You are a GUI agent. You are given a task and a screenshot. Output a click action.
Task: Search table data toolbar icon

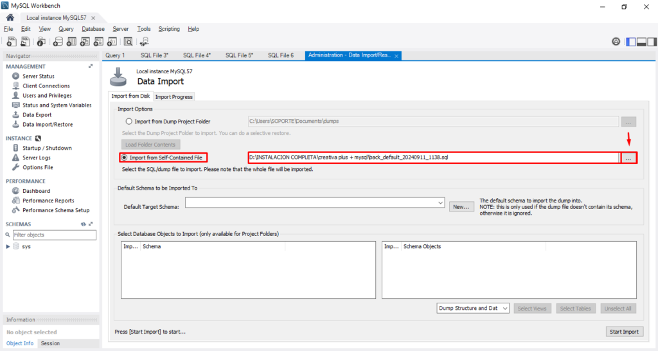pyautogui.click(x=128, y=42)
